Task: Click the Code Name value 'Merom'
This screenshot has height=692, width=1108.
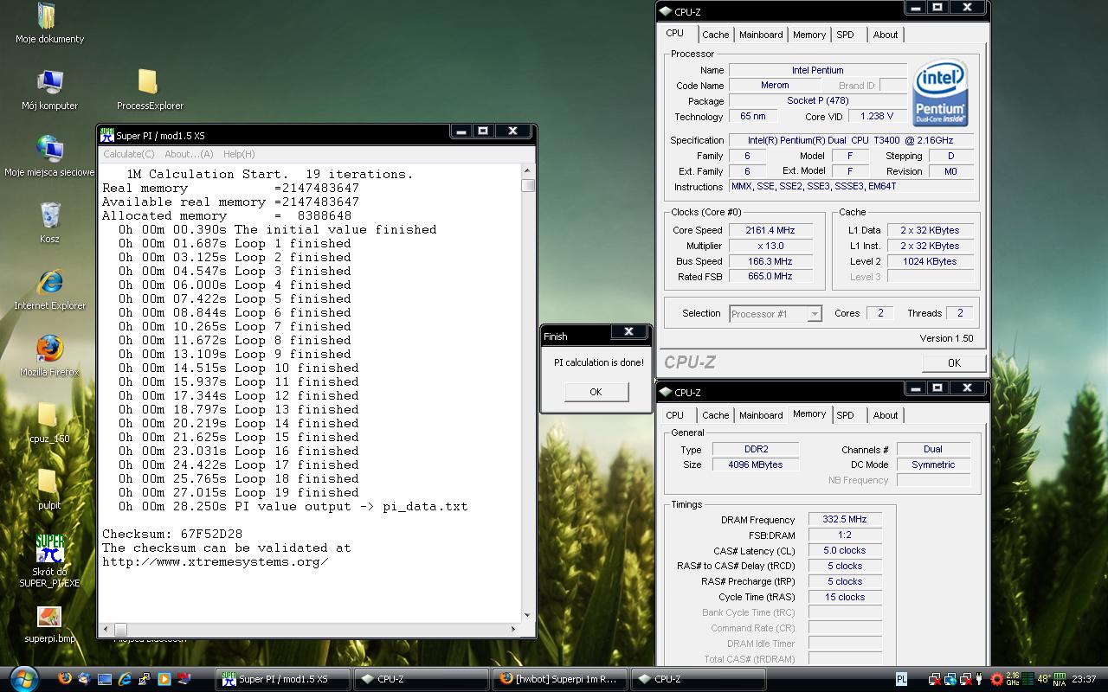Action: click(775, 85)
